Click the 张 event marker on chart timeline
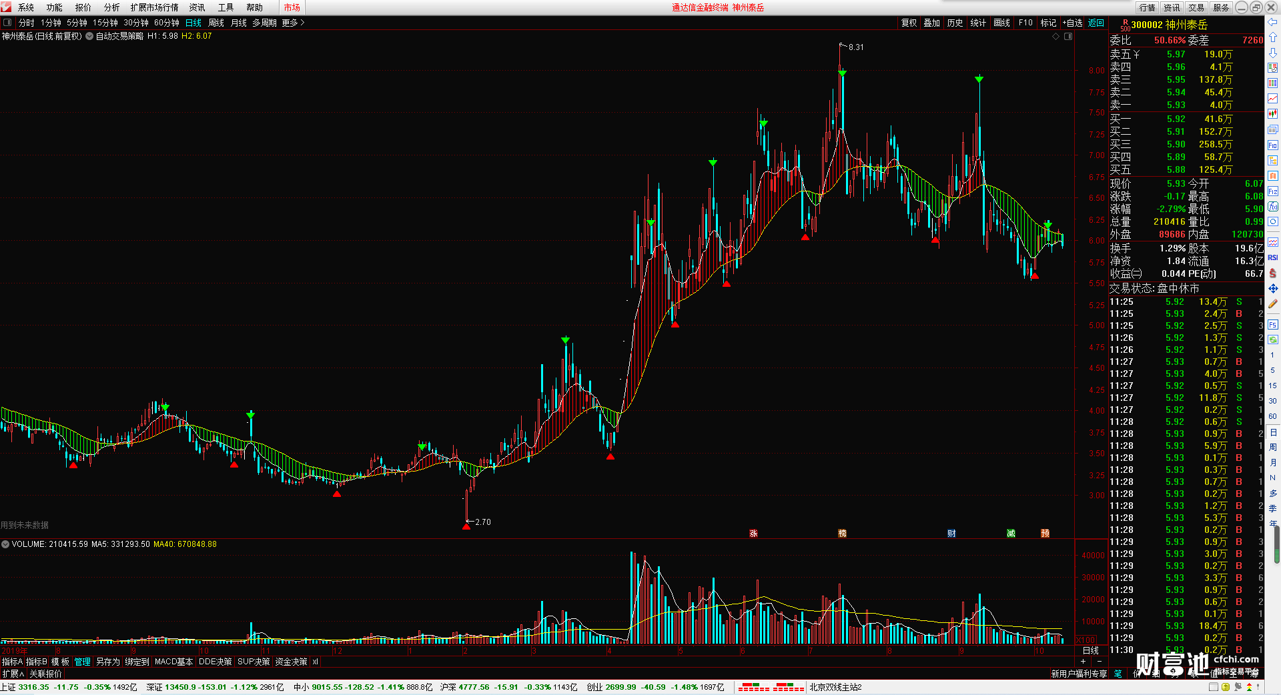This screenshot has height=695, width=1281. (x=753, y=533)
